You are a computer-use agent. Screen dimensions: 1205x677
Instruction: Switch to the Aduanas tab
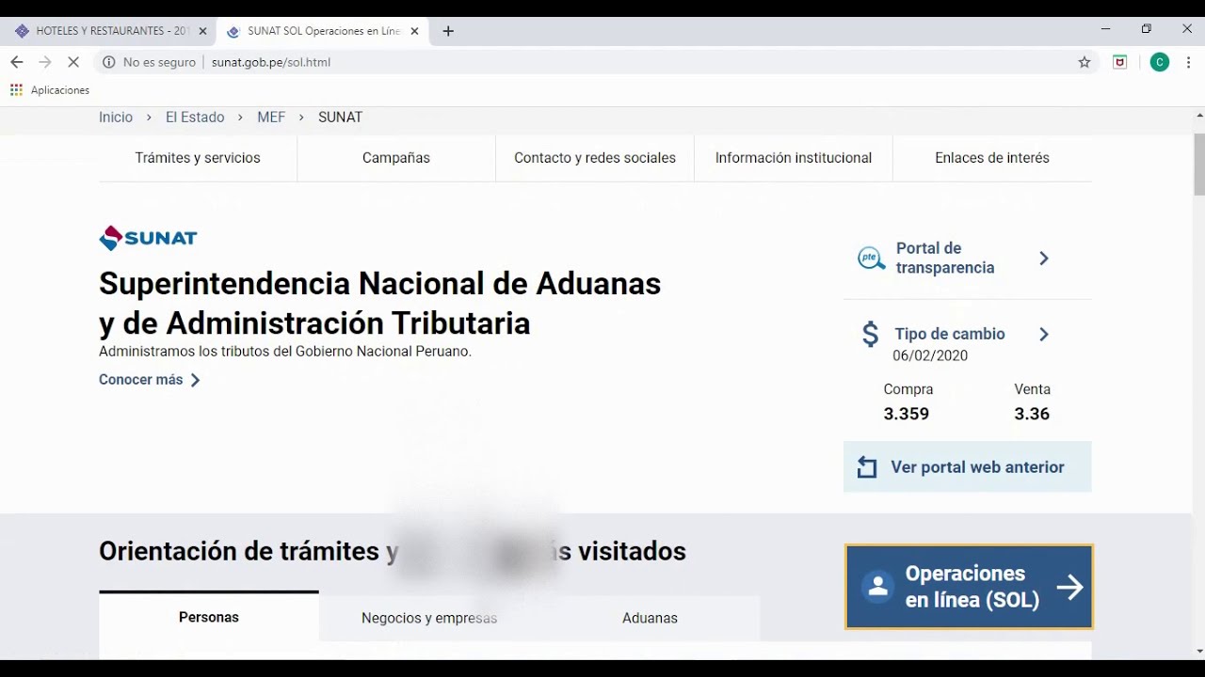coord(650,618)
